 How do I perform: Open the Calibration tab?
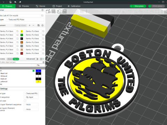pos(74,6)
